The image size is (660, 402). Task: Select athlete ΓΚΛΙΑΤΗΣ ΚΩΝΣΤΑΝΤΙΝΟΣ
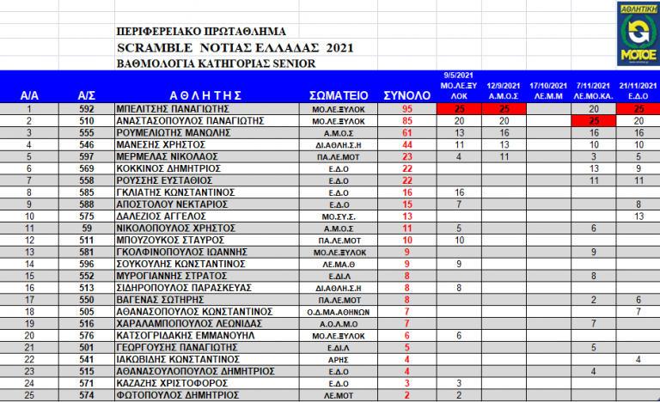[175, 192]
